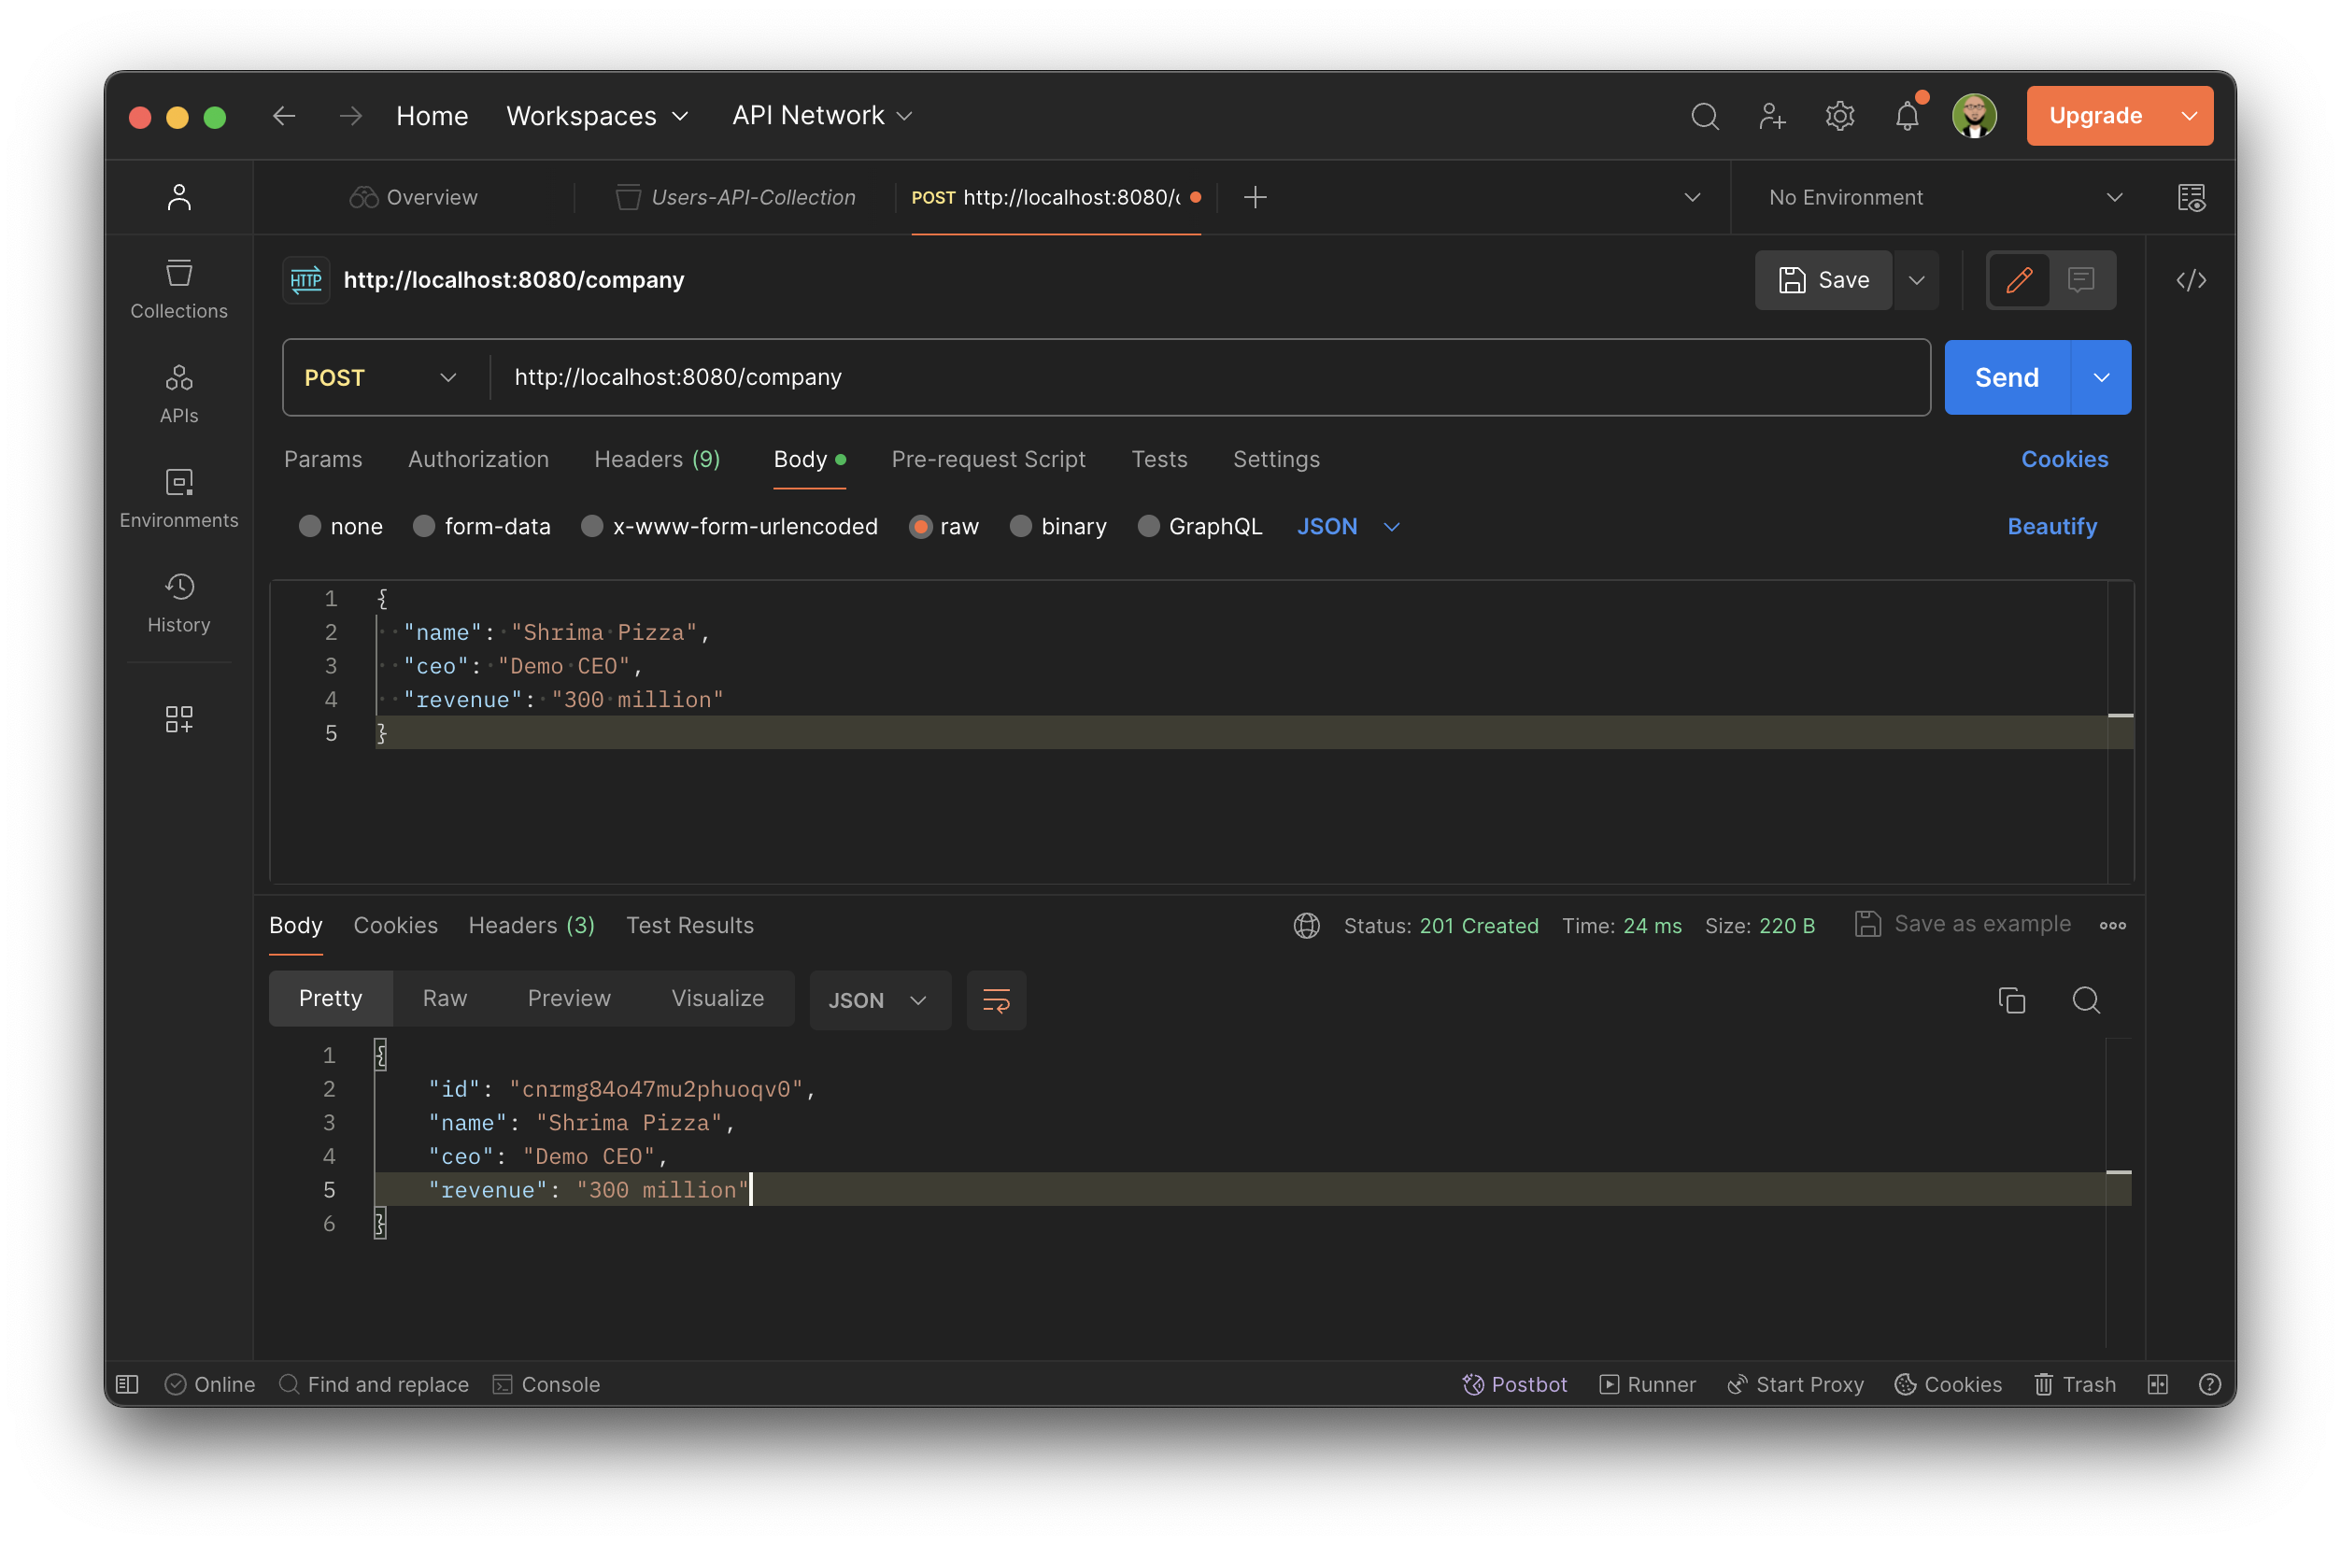Open the request History panel
Image resolution: width=2341 pixels, height=1545 pixels.
click(178, 602)
